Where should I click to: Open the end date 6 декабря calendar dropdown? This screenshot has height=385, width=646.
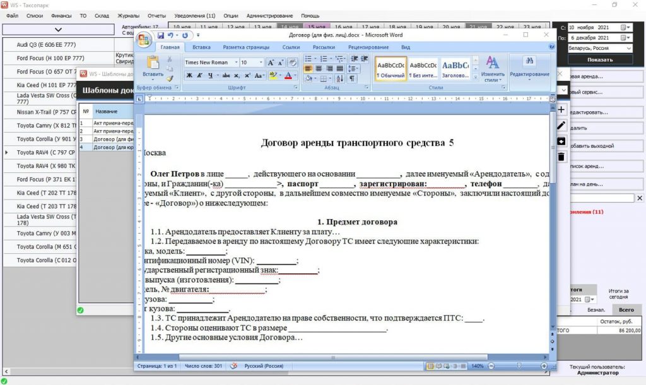(626, 37)
